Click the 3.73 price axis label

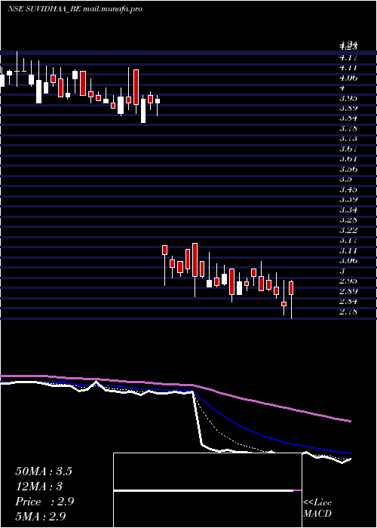tap(348, 138)
